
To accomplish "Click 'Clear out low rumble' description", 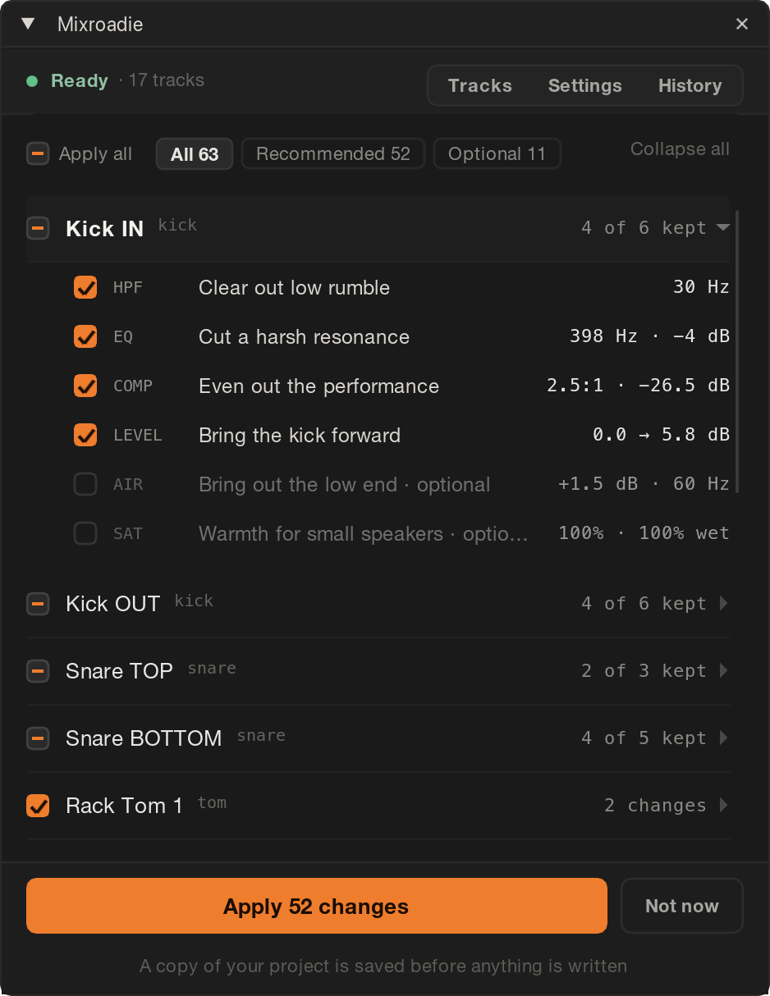I will click(x=294, y=288).
